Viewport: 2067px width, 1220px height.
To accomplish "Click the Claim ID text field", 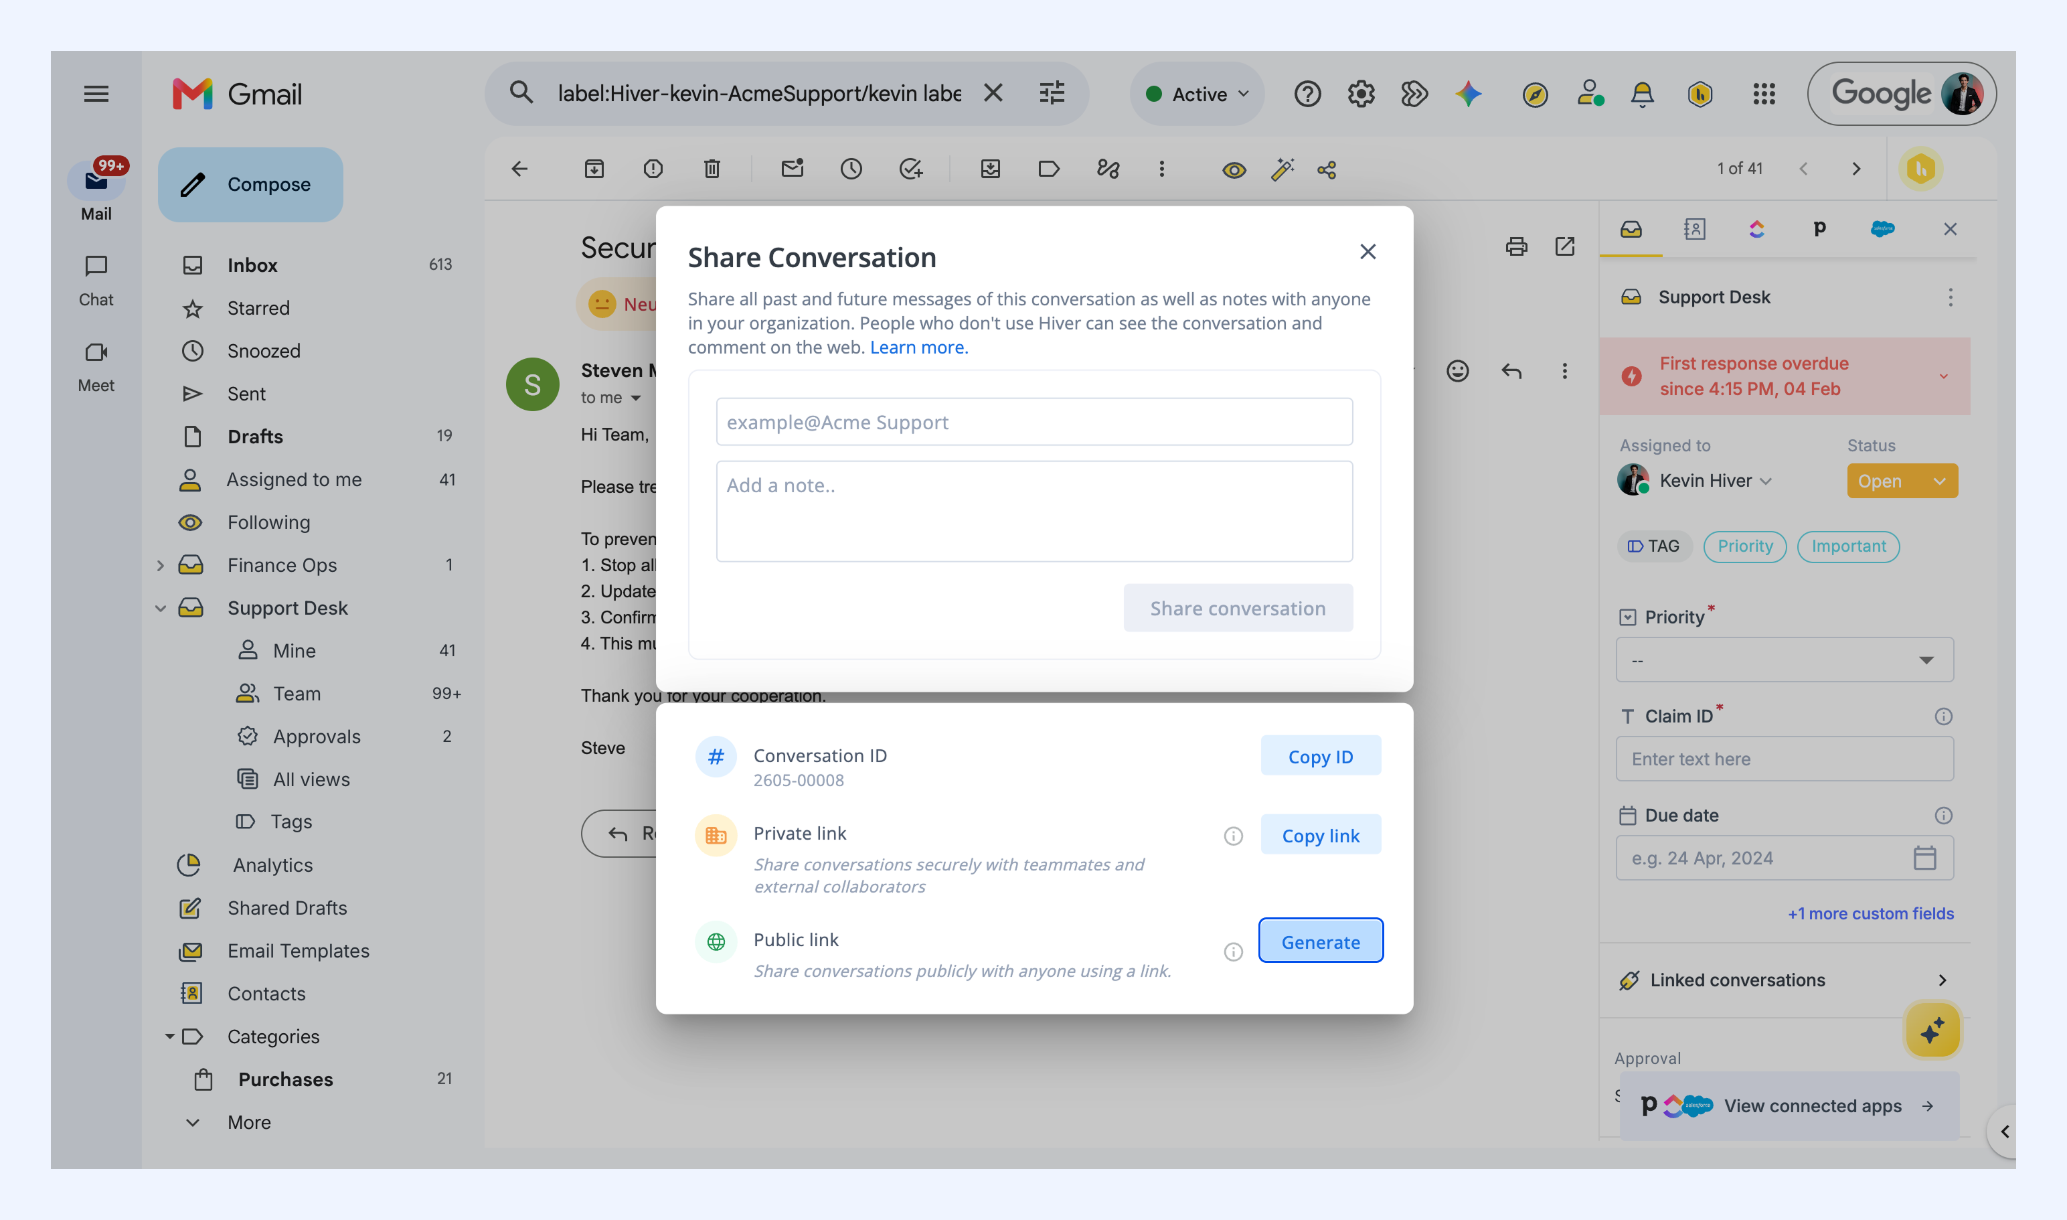I will point(1785,759).
